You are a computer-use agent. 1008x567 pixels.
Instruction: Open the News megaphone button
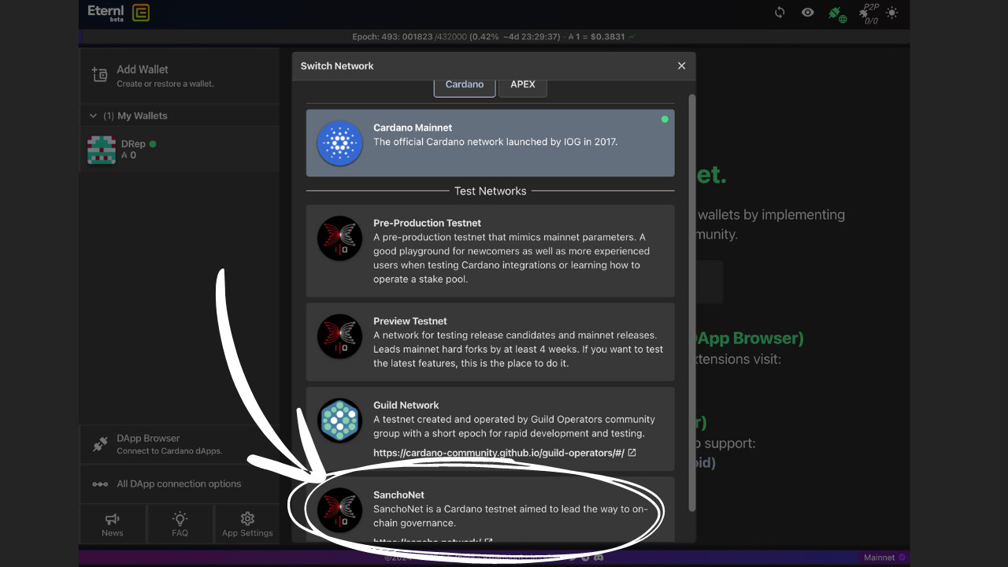[113, 524]
